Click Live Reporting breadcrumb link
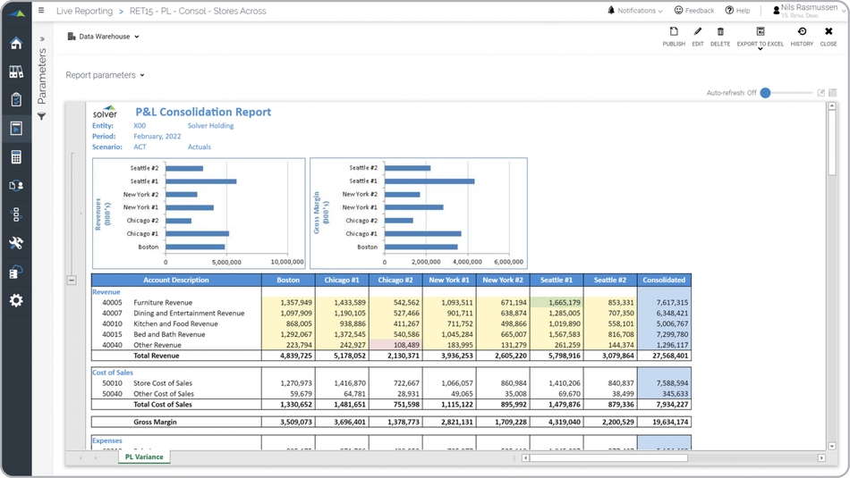This screenshot has width=850, height=478. [84, 11]
